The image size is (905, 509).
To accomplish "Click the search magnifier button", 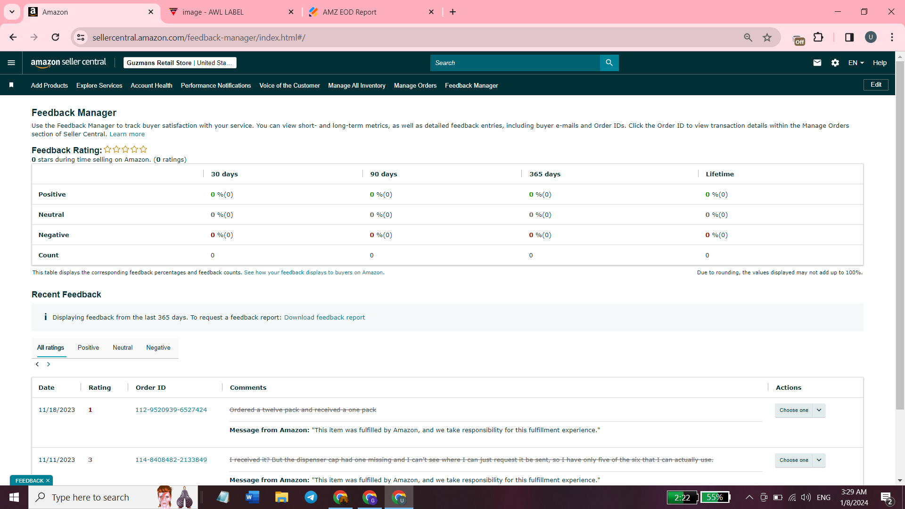I will (609, 63).
